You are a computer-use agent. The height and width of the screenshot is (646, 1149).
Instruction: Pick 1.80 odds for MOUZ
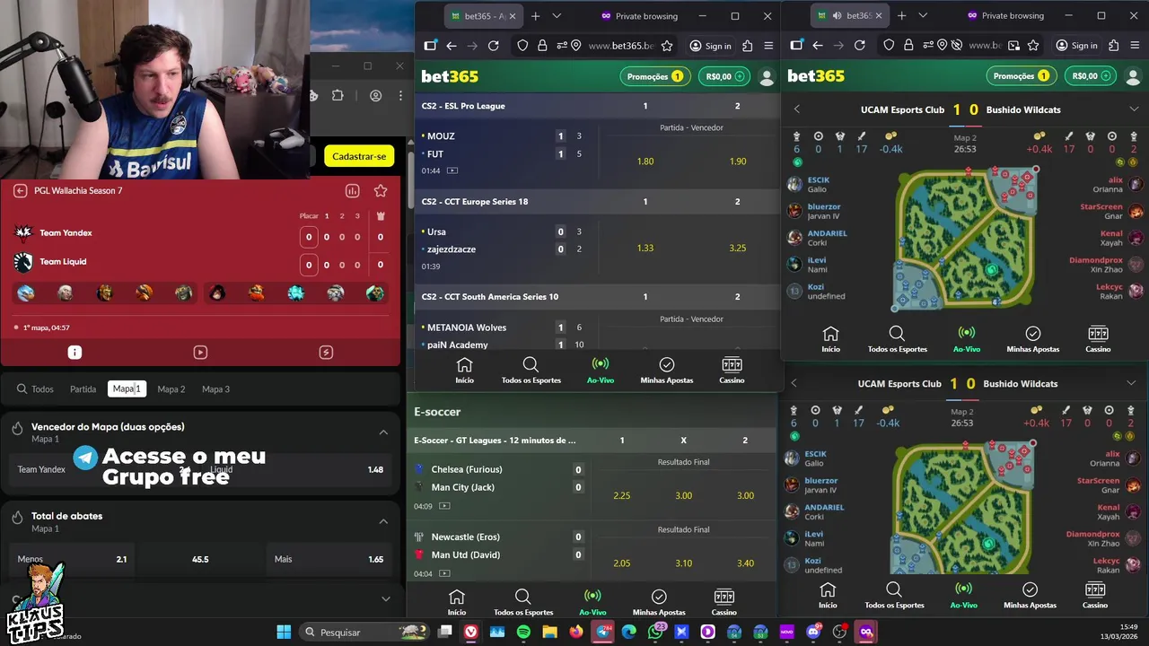pyautogui.click(x=645, y=161)
